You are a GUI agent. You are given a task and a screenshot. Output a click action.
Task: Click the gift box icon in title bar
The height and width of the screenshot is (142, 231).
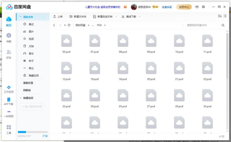point(125,7)
